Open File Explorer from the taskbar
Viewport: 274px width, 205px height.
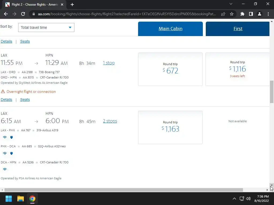point(20,199)
